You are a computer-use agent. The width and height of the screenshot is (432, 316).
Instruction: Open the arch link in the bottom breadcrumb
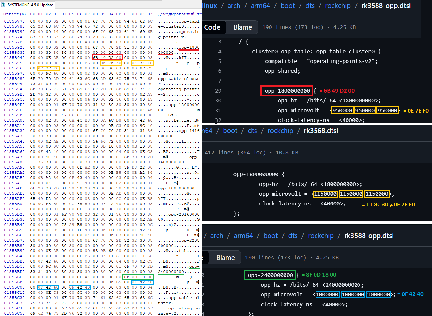click(x=217, y=236)
